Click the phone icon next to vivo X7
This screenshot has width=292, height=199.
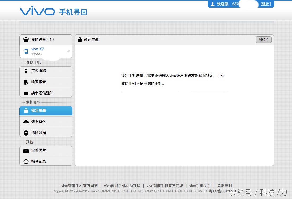tap(26, 51)
